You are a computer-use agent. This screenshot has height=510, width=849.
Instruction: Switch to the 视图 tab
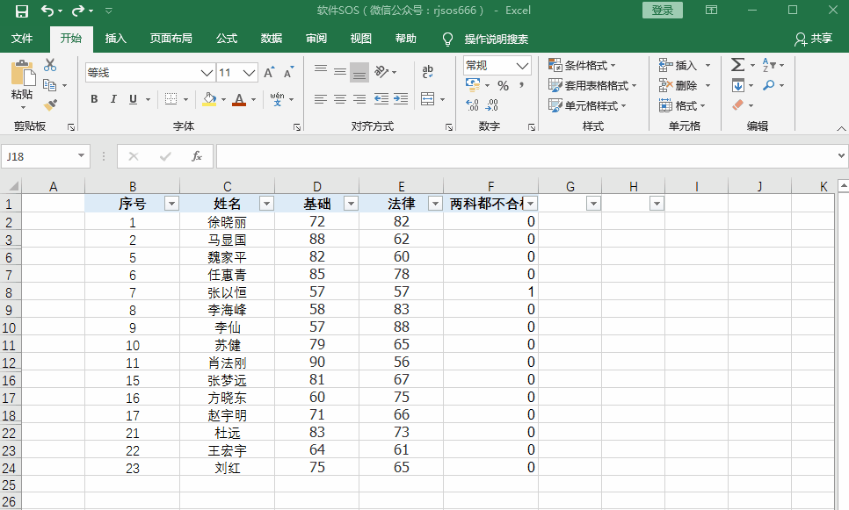(360, 39)
